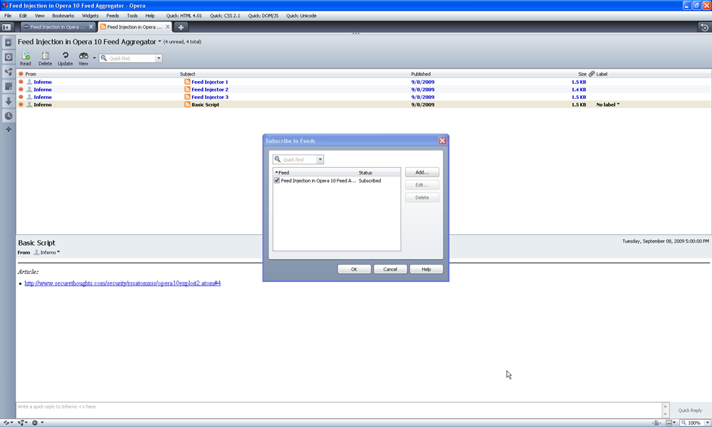Open the Widgets panel gear icon

8,57
